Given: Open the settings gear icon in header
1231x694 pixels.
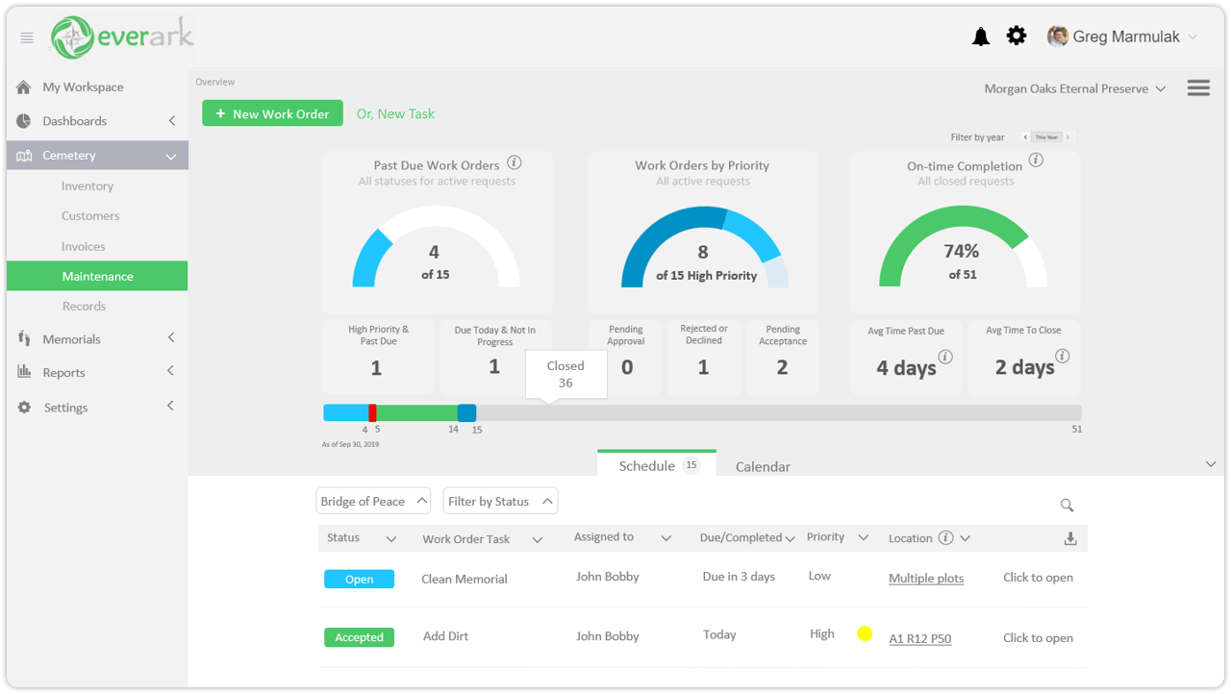Looking at the screenshot, I should point(1017,36).
